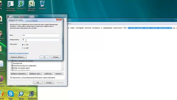Viewport: 177px width, 100px height.
Task: Click the Удалить button
Action: coord(59,74)
